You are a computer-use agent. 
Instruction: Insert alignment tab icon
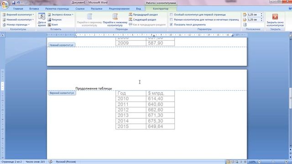click(245, 25)
